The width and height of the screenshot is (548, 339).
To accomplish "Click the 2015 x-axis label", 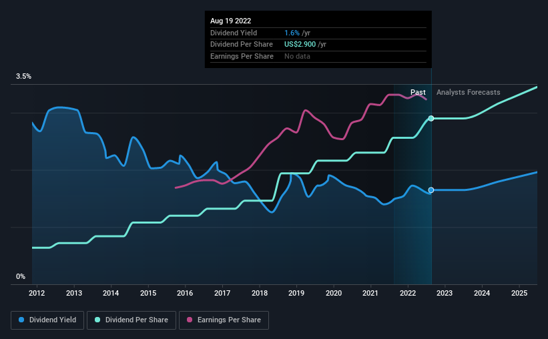I will pos(148,293).
